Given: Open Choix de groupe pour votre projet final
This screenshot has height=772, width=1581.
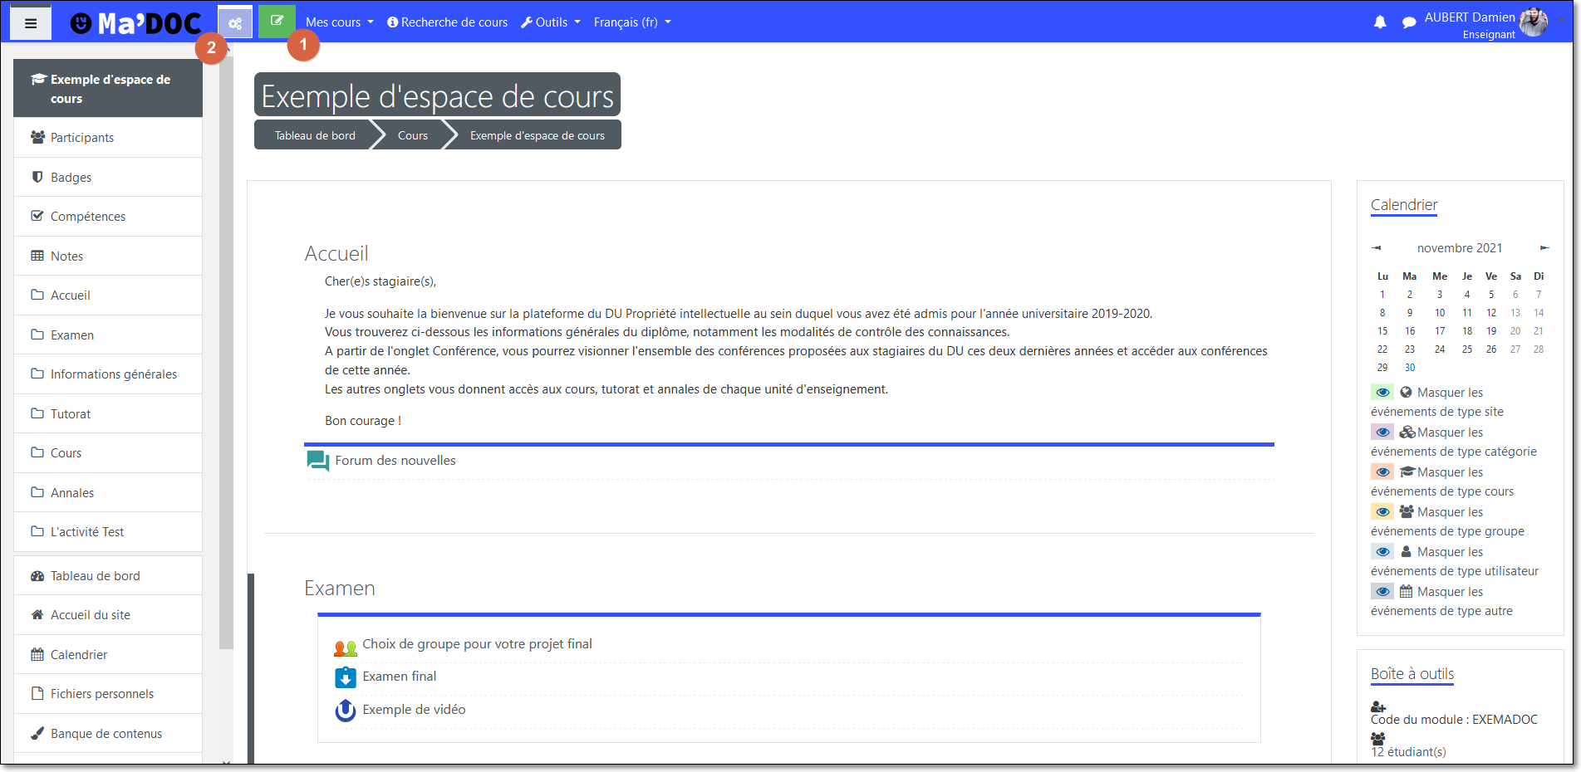Looking at the screenshot, I should (x=477, y=644).
